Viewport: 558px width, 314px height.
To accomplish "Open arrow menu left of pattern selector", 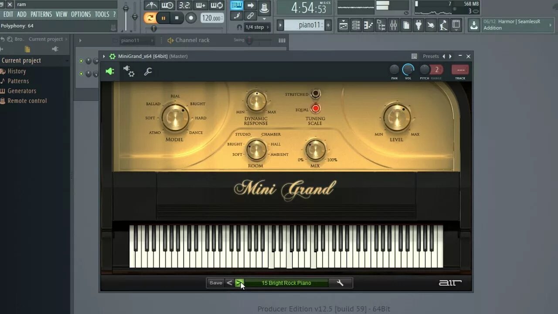I will point(280,25).
